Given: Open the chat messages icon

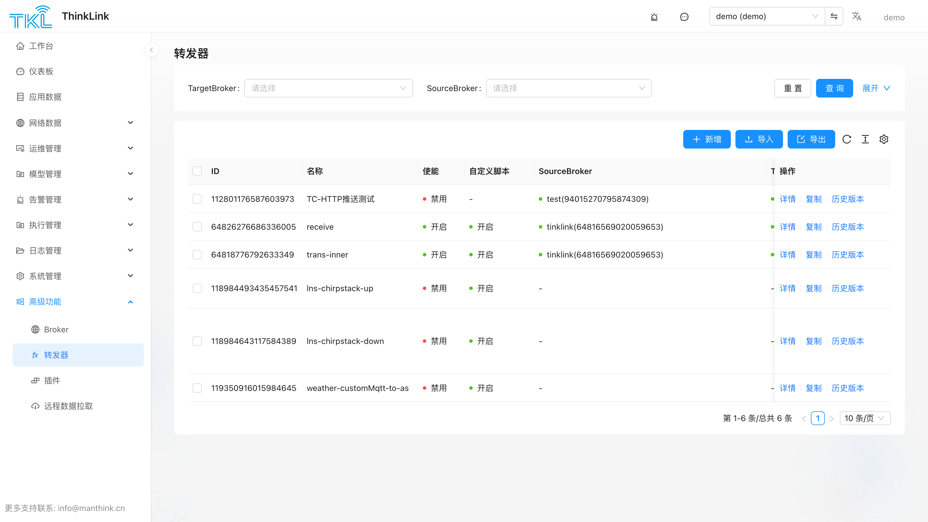Looking at the screenshot, I should point(684,17).
